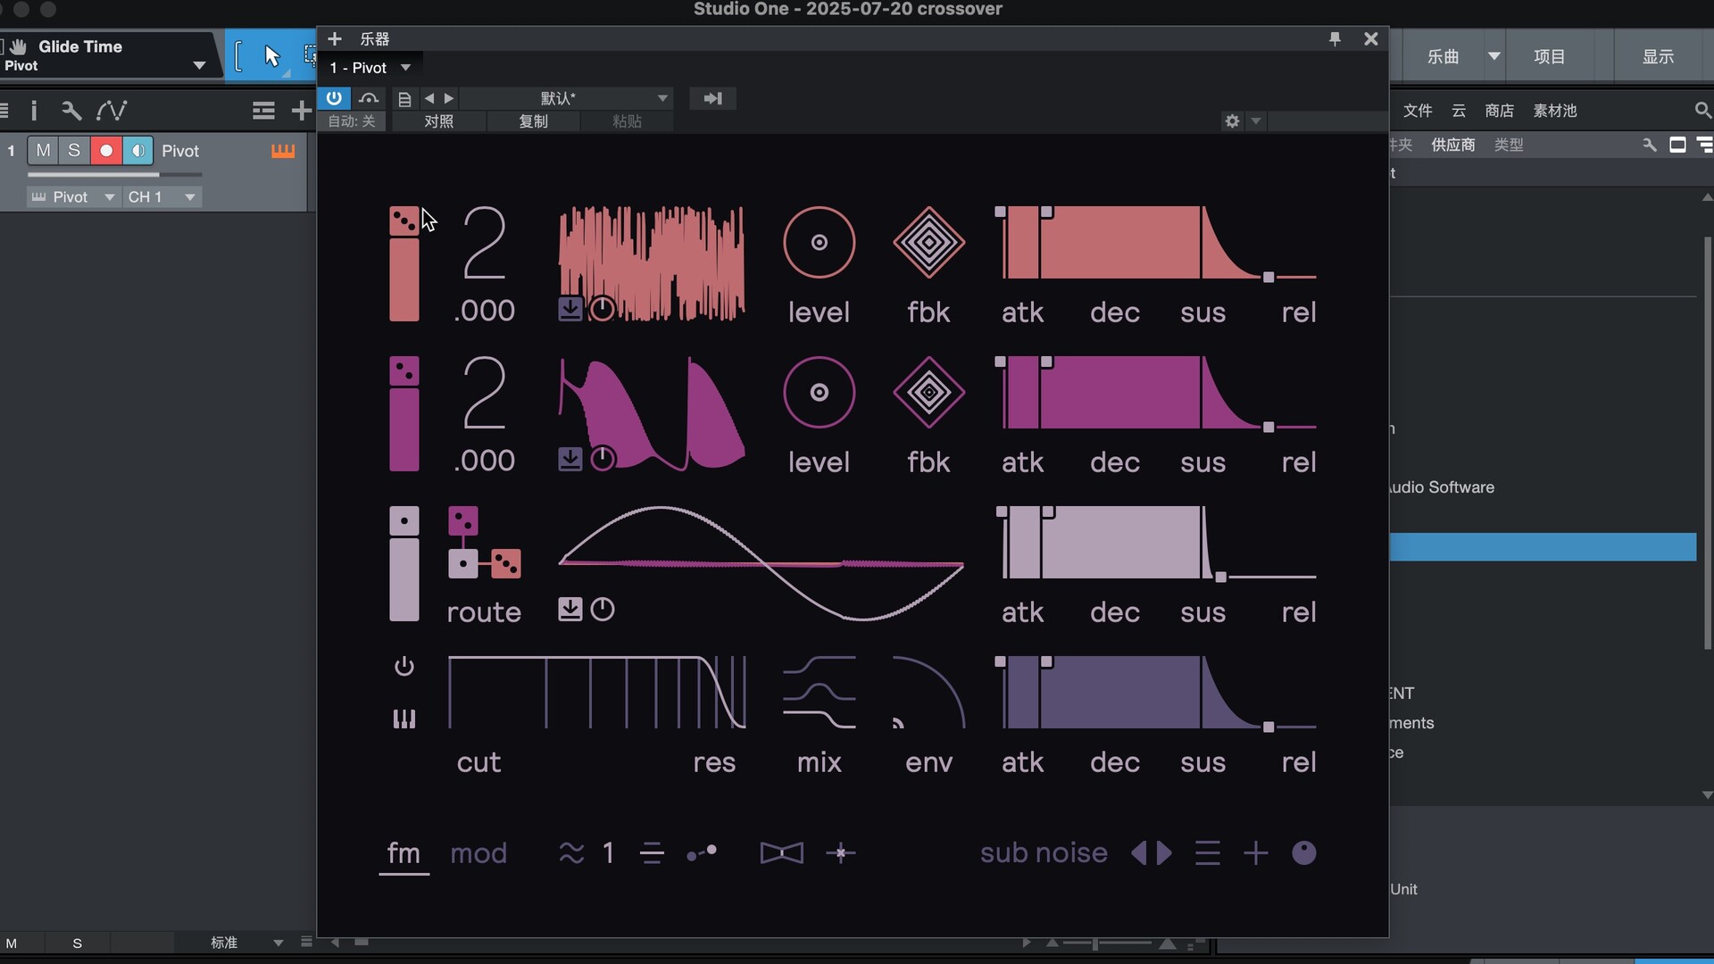Screen dimensions: 1714x964
Task: Click operator 1 waveform phase clock icon
Action: tap(603, 309)
